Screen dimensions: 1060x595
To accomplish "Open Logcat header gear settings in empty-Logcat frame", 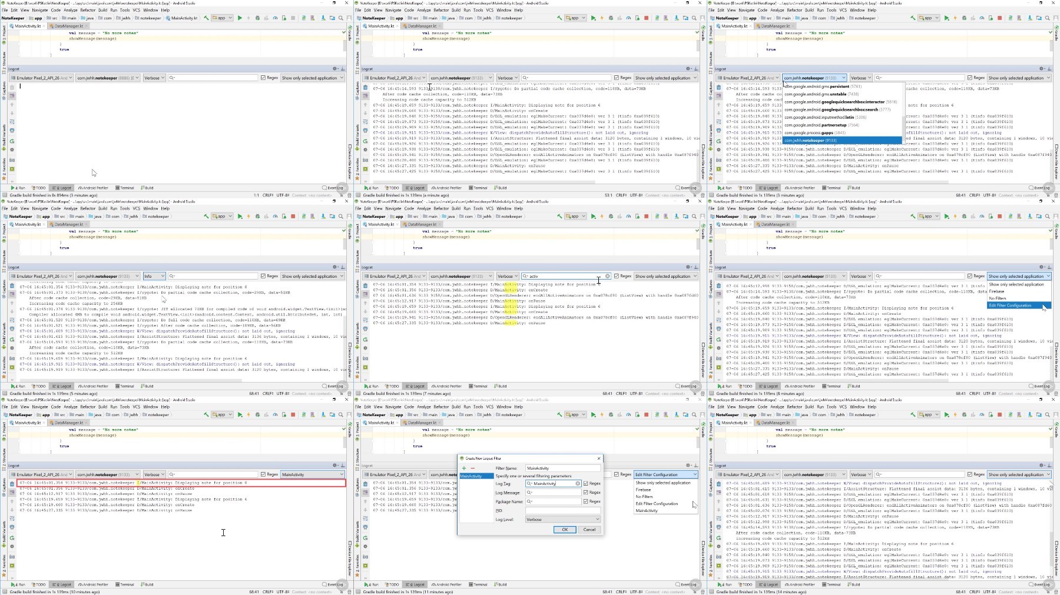I will pos(335,69).
